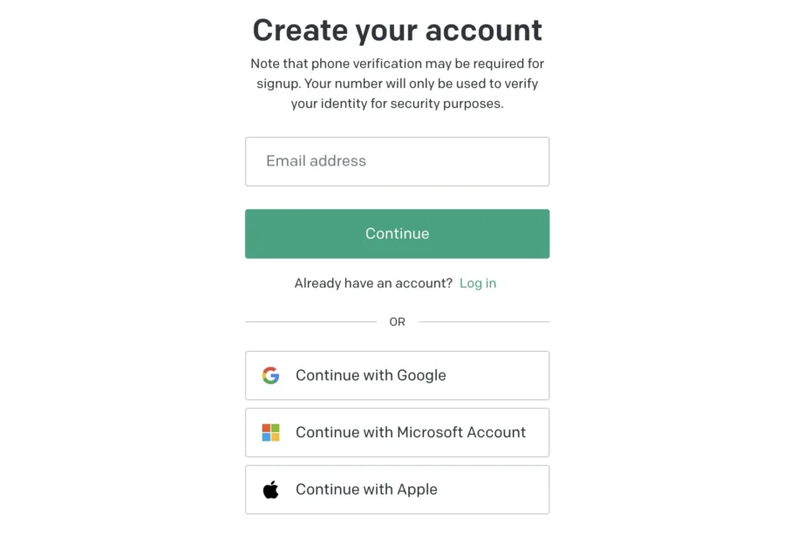Screen dimensions: 811x540
Task: Click the OR divider label
Action: point(397,322)
